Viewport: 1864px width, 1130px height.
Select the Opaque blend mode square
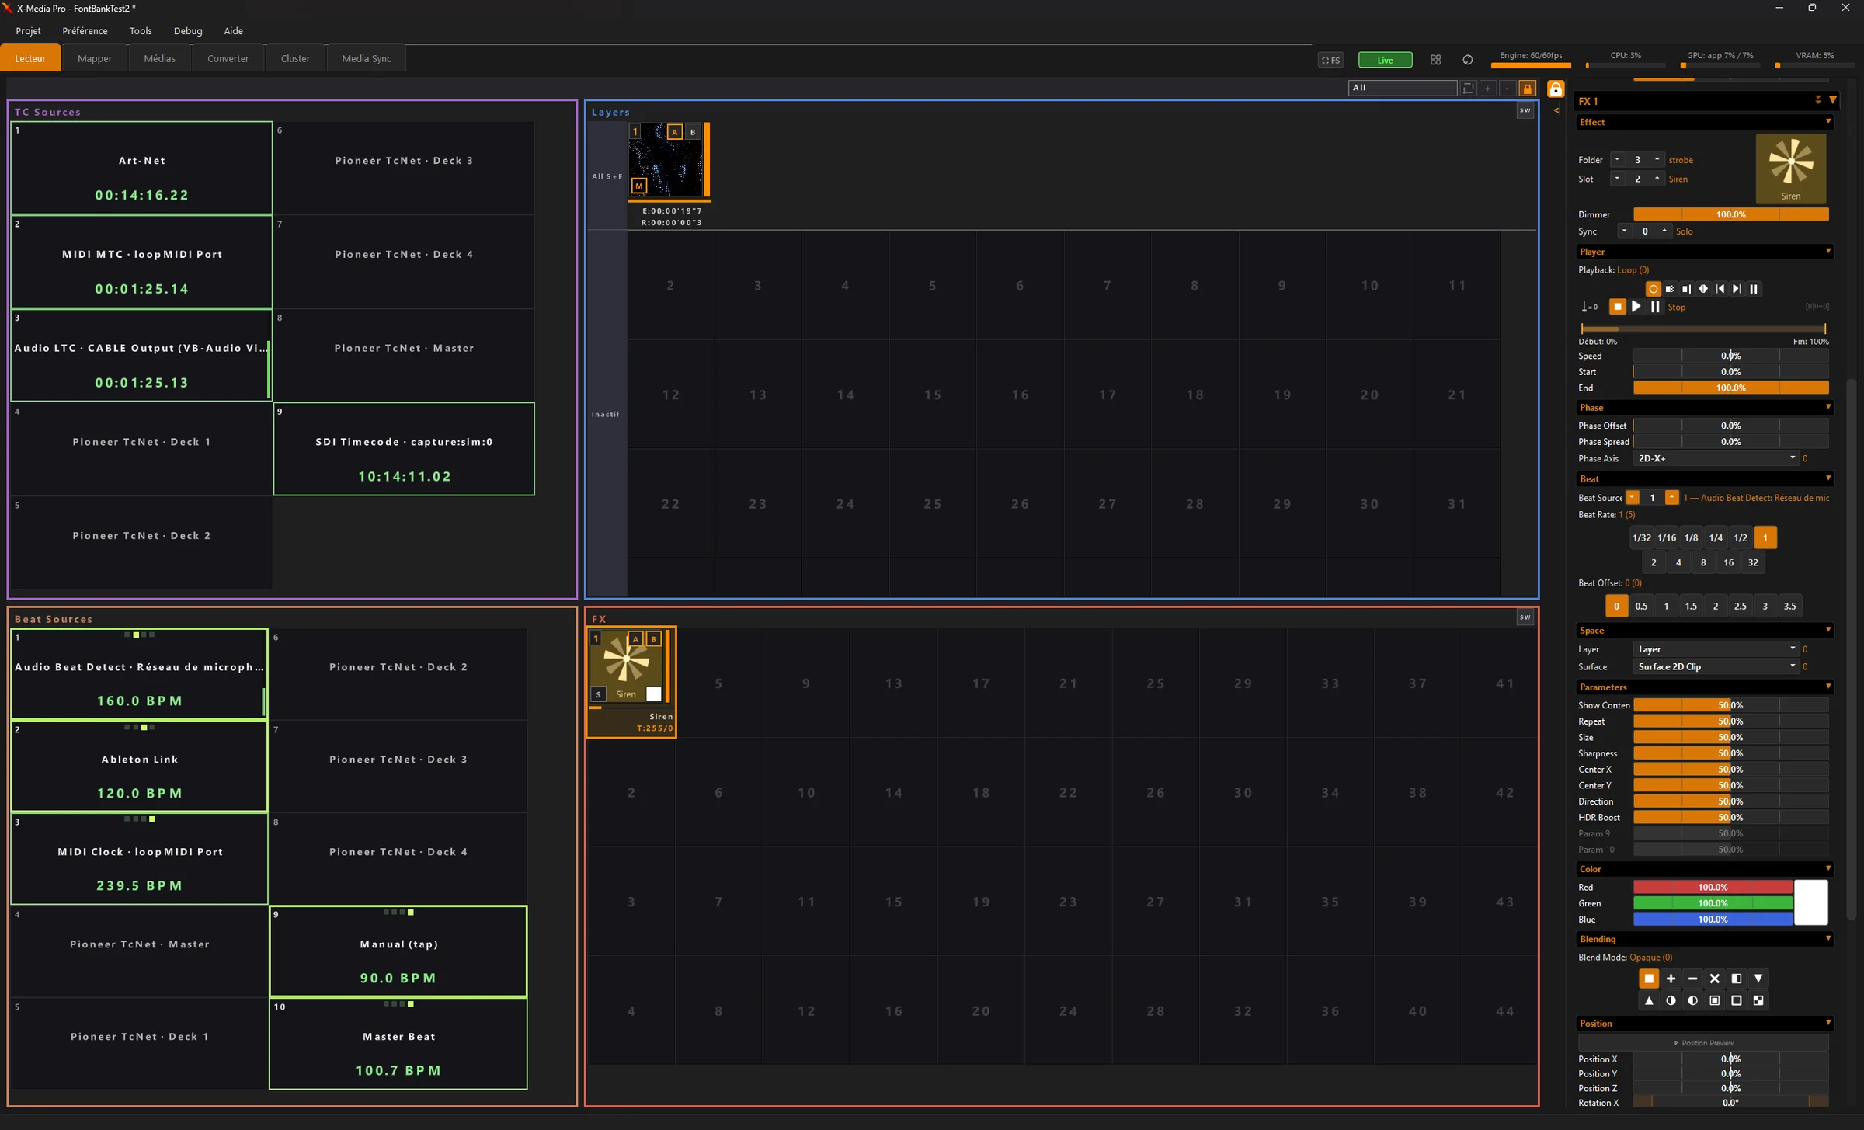(x=1649, y=979)
